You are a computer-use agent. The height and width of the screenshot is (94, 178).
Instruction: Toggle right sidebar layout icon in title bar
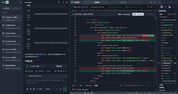coord(154,2)
